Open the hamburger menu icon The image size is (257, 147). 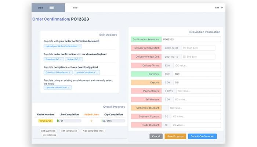tap(51, 8)
